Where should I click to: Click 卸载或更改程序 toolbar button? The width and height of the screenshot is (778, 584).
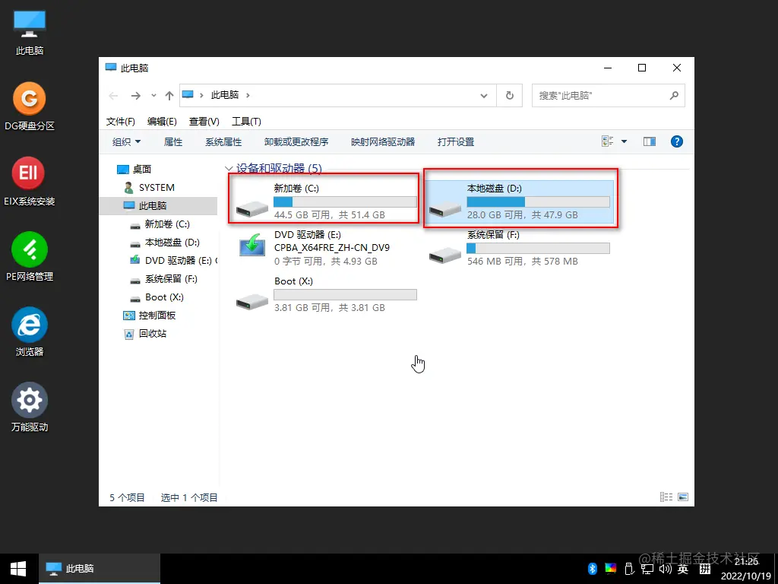tap(296, 142)
